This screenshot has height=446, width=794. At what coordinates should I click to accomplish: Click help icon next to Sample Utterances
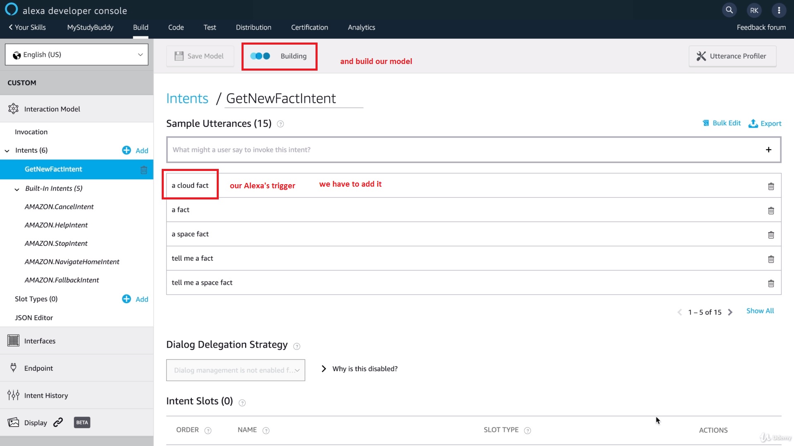click(280, 124)
